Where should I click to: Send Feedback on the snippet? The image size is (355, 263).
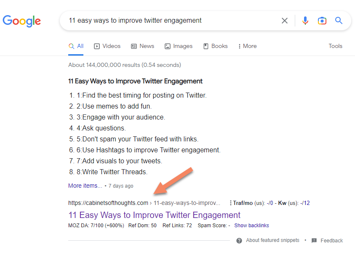[x=331, y=241]
